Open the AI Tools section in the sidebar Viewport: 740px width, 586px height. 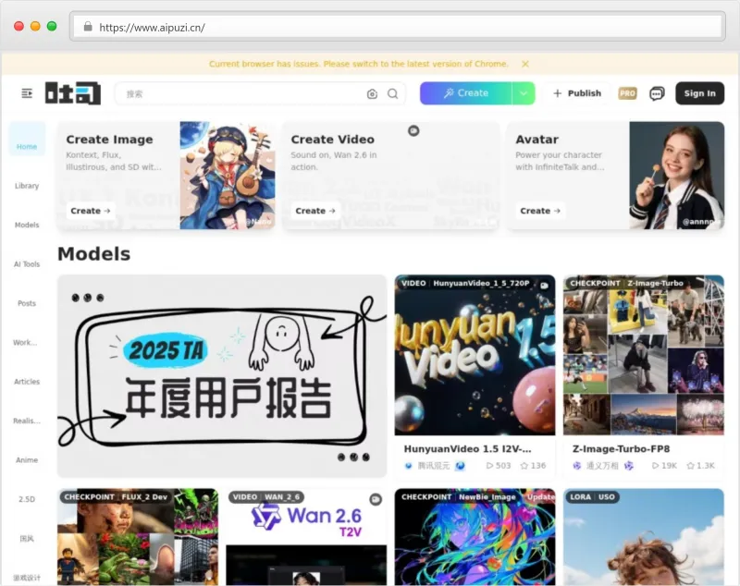tap(26, 263)
